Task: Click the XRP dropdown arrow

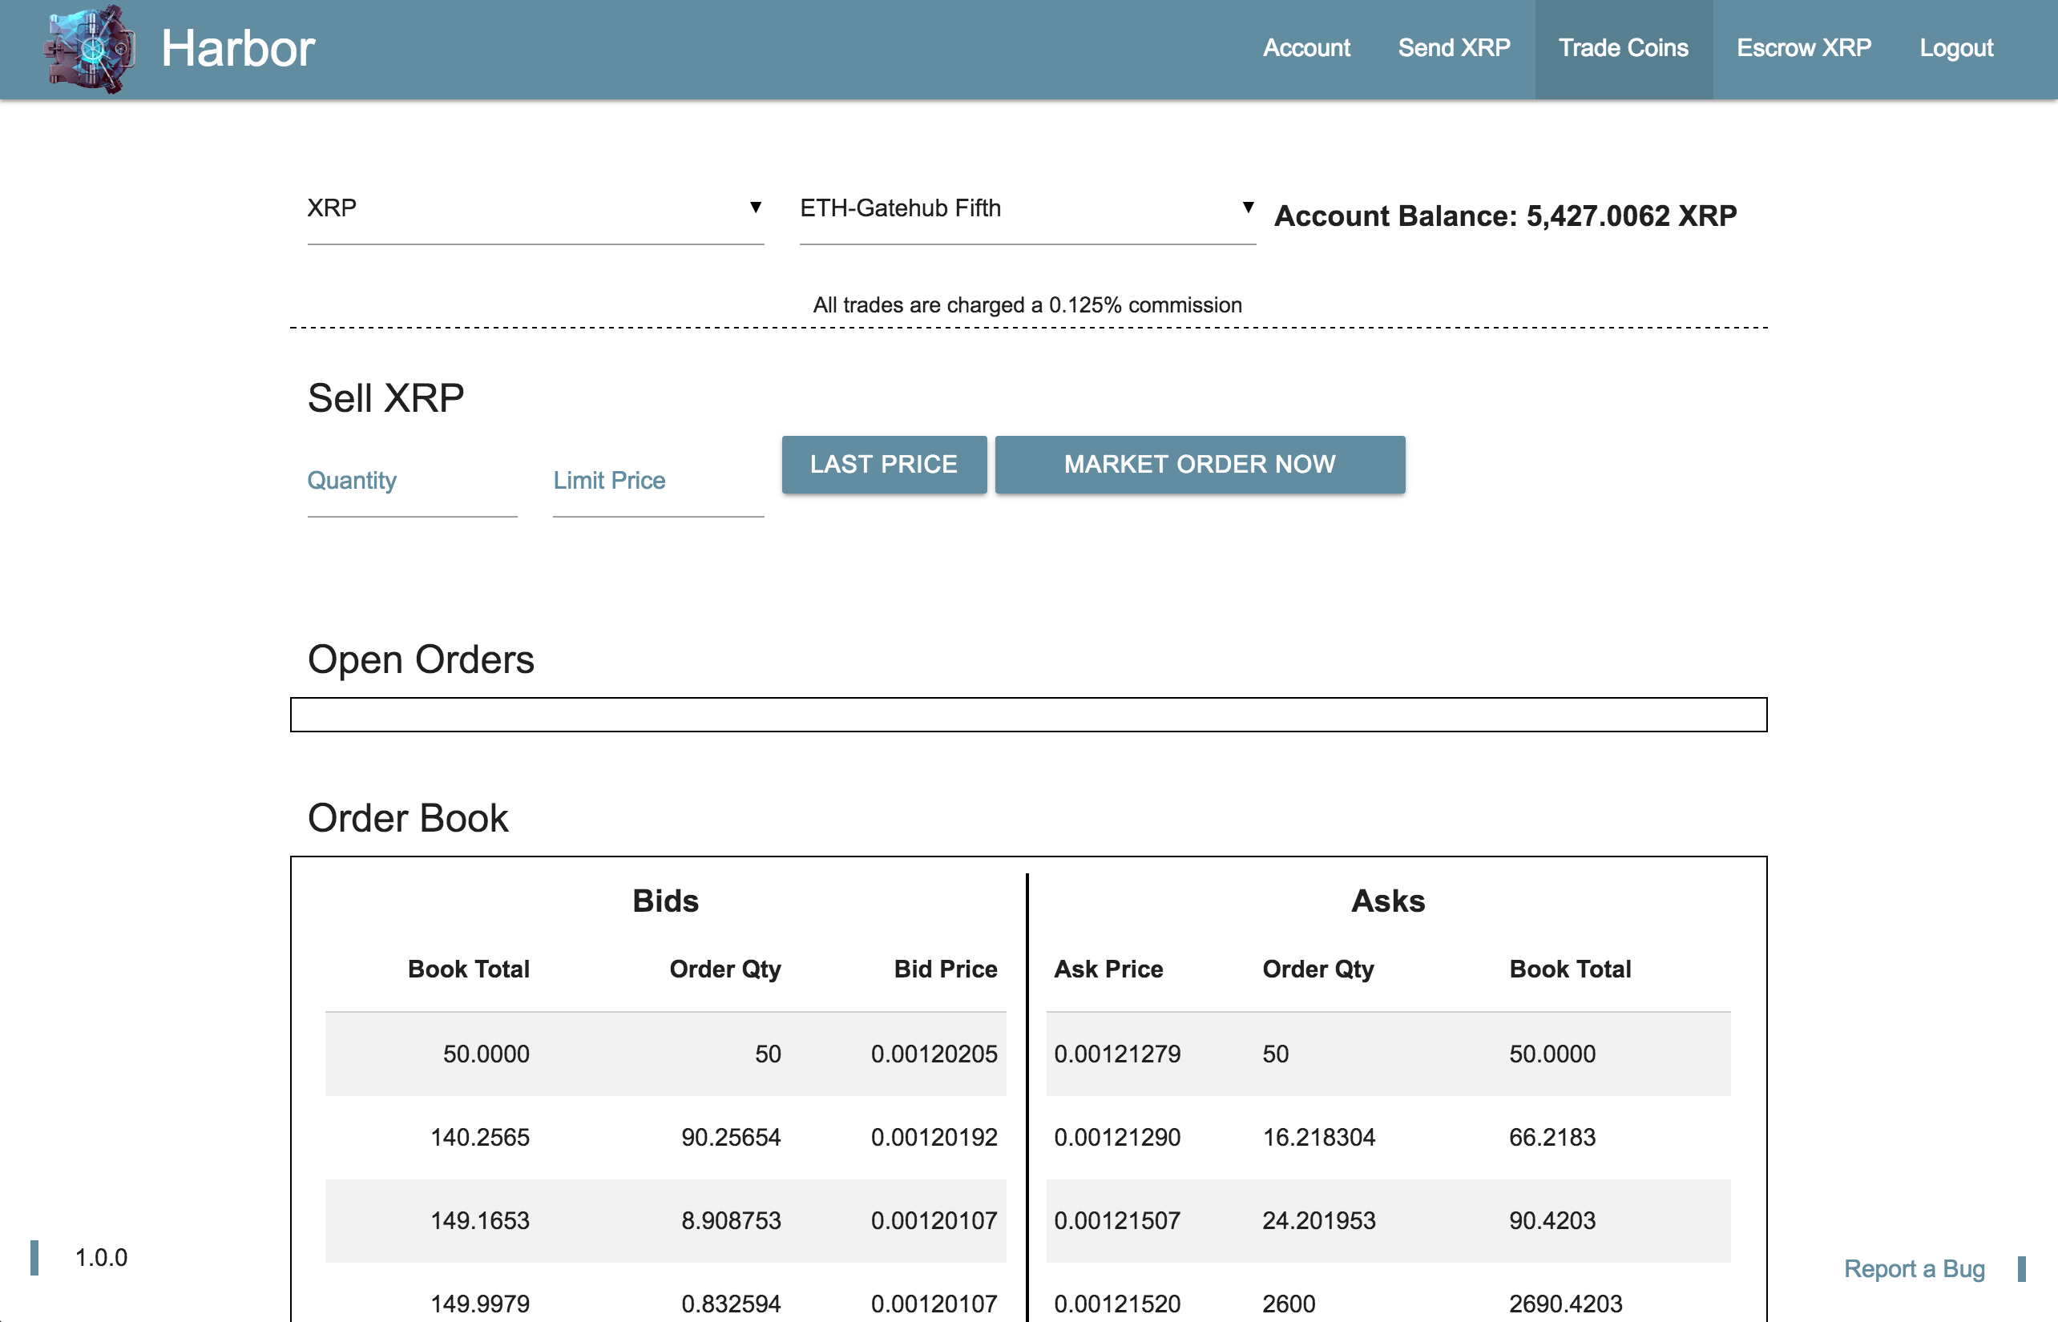Action: (x=755, y=207)
